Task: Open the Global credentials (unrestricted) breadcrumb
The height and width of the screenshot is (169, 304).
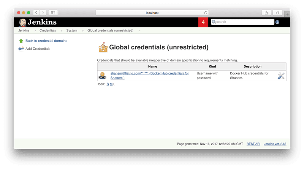Action: pos(110,30)
